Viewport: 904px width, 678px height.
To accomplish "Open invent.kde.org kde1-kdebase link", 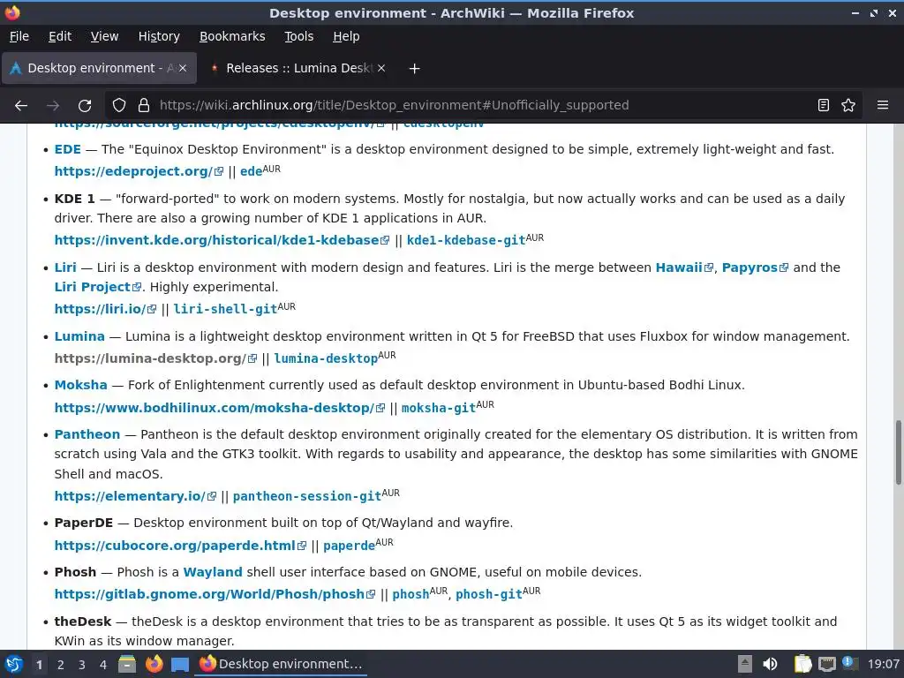I will 222,240.
